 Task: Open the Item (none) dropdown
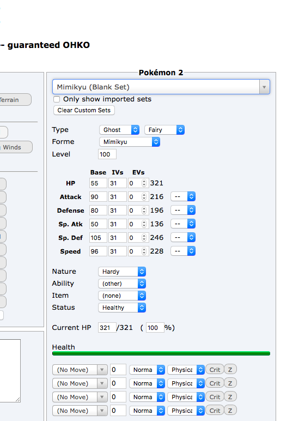122,296
